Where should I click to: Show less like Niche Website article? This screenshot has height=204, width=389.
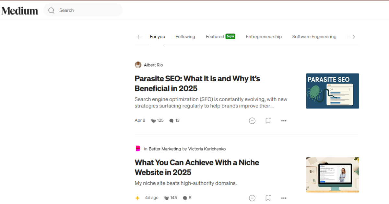pyautogui.click(x=252, y=198)
